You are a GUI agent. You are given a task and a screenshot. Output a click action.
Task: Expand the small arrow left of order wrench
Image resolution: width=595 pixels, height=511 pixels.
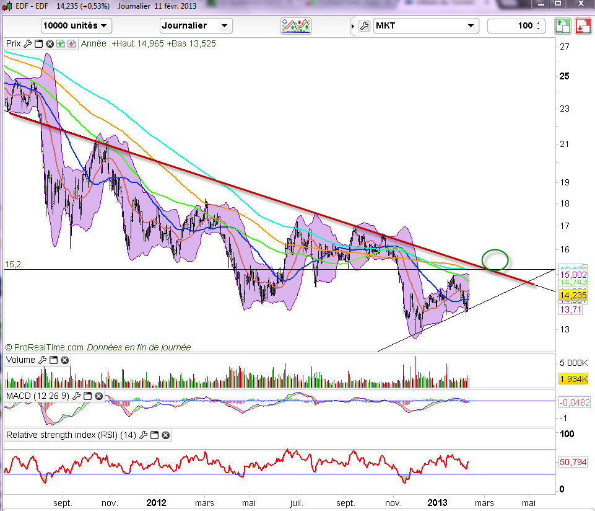pyautogui.click(x=353, y=26)
